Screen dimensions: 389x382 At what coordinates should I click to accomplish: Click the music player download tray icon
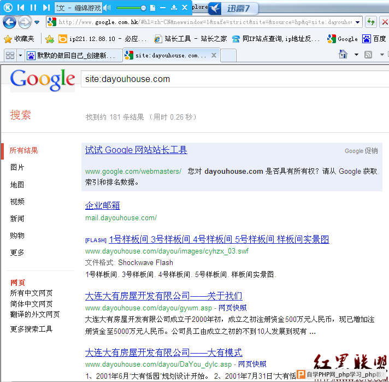tap(174, 8)
